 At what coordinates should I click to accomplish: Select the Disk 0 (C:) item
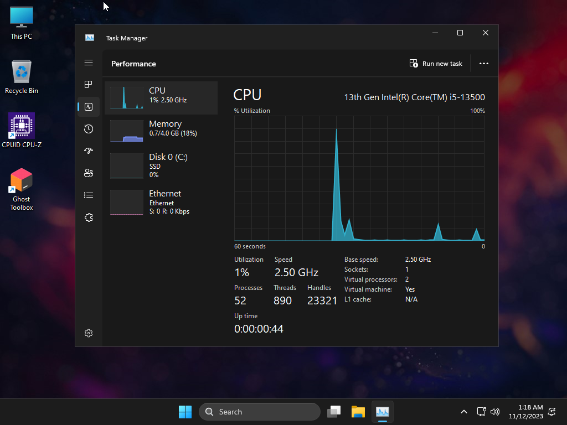161,165
